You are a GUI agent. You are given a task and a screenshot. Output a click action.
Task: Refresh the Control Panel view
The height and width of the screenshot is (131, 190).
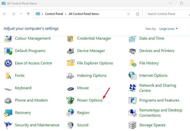(x=137, y=14)
